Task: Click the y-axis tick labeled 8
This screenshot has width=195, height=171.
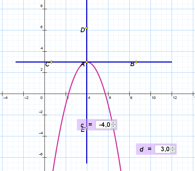Action: point(41,6)
